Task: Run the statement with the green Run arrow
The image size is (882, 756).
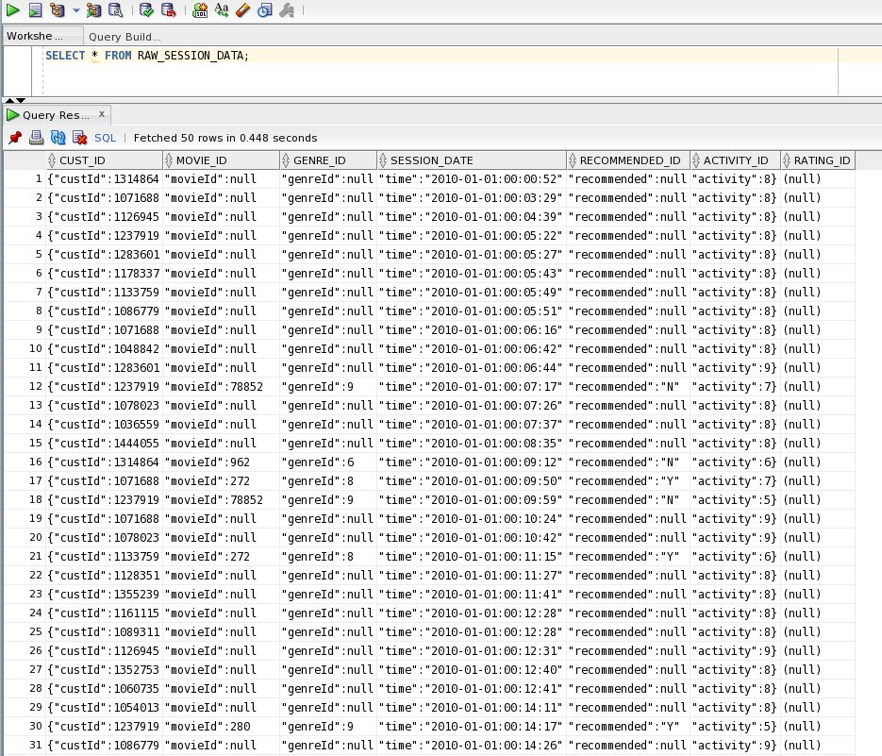Action: (x=11, y=10)
